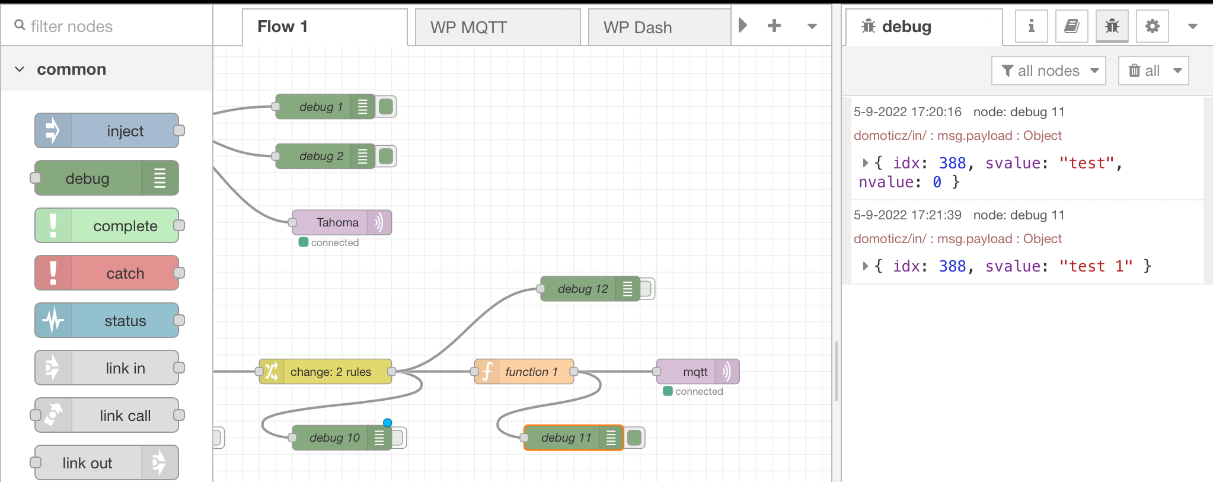Open the info sidebar tab icon
Image resolution: width=1213 pixels, height=482 pixels.
tap(1031, 26)
